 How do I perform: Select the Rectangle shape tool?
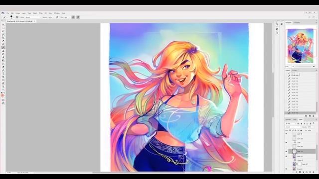click(x=3, y=80)
